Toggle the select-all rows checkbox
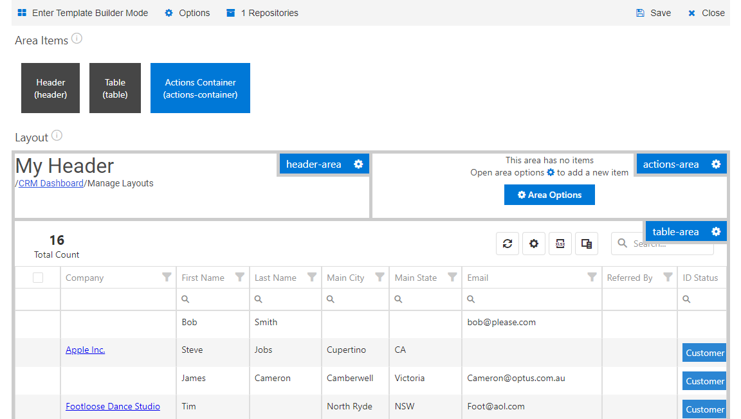The height and width of the screenshot is (419, 741). pos(38,278)
